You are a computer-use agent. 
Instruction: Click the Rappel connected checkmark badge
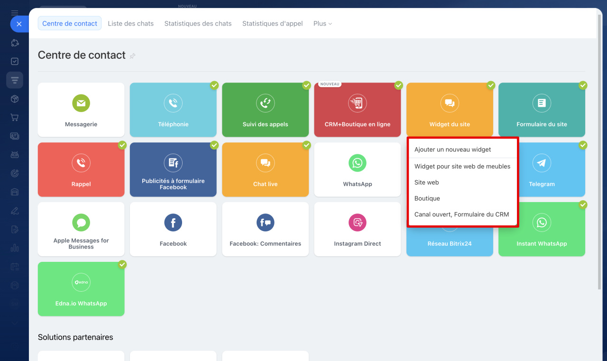click(122, 145)
